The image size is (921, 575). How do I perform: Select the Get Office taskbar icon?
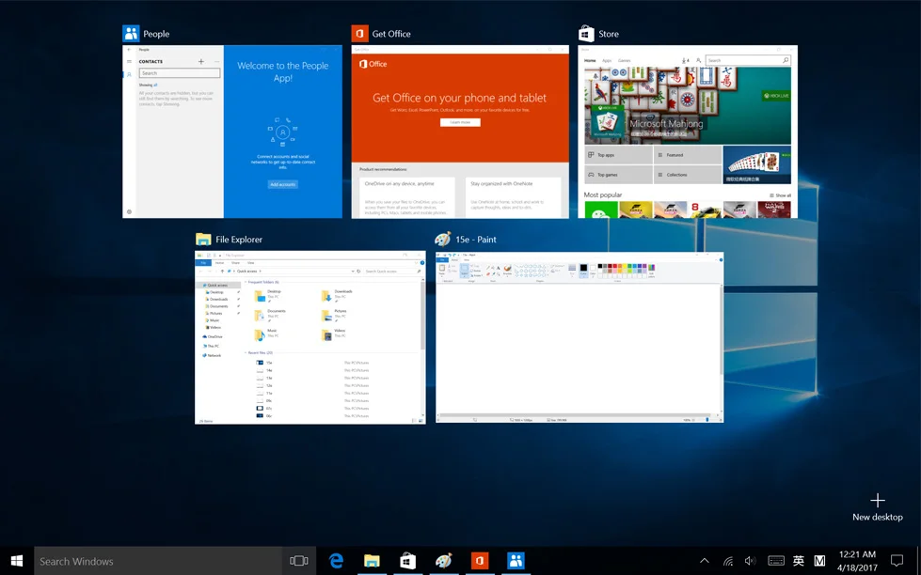coord(479,561)
